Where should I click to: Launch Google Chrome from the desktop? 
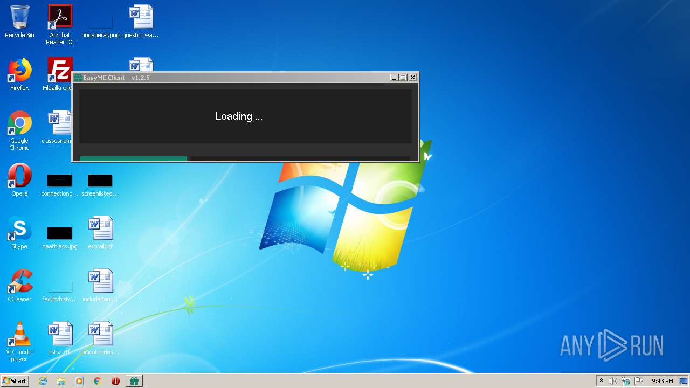click(x=19, y=130)
